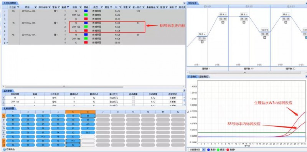Open the 按通道分色 dropdown below the chart

pyautogui.click(x=204, y=149)
